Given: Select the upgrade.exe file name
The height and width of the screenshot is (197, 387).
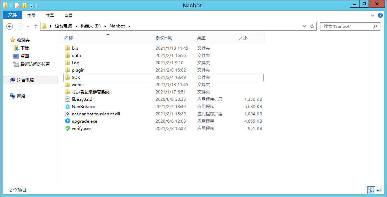Looking at the screenshot, I should pyautogui.click(x=84, y=121).
